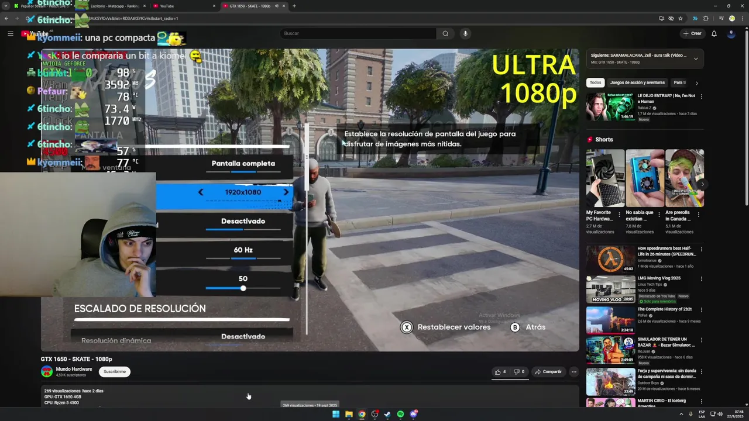Image resolution: width=749 pixels, height=421 pixels.
Task: Open Discord from the taskbar
Action: (x=414, y=414)
